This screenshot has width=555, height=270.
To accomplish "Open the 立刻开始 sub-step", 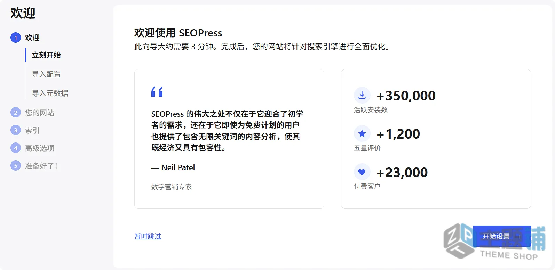I will [x=46, y=55].
